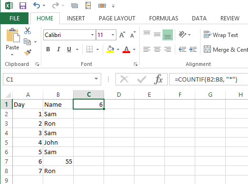Image resolution: width=248 pixels, height=184 pixels.
Task: Select cell A1 containing Day
Action: coord(28,104)
